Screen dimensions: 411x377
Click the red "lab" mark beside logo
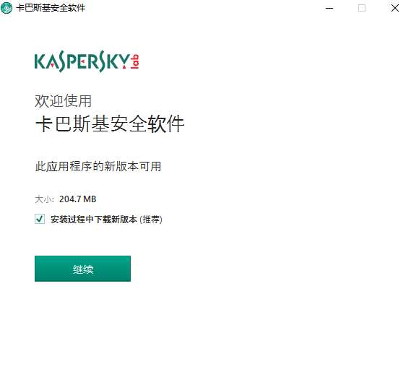tap(135, 62)
